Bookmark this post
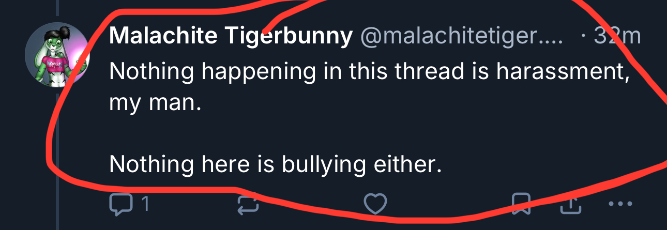This screenshot has height=230, width=667. point(521,204)
